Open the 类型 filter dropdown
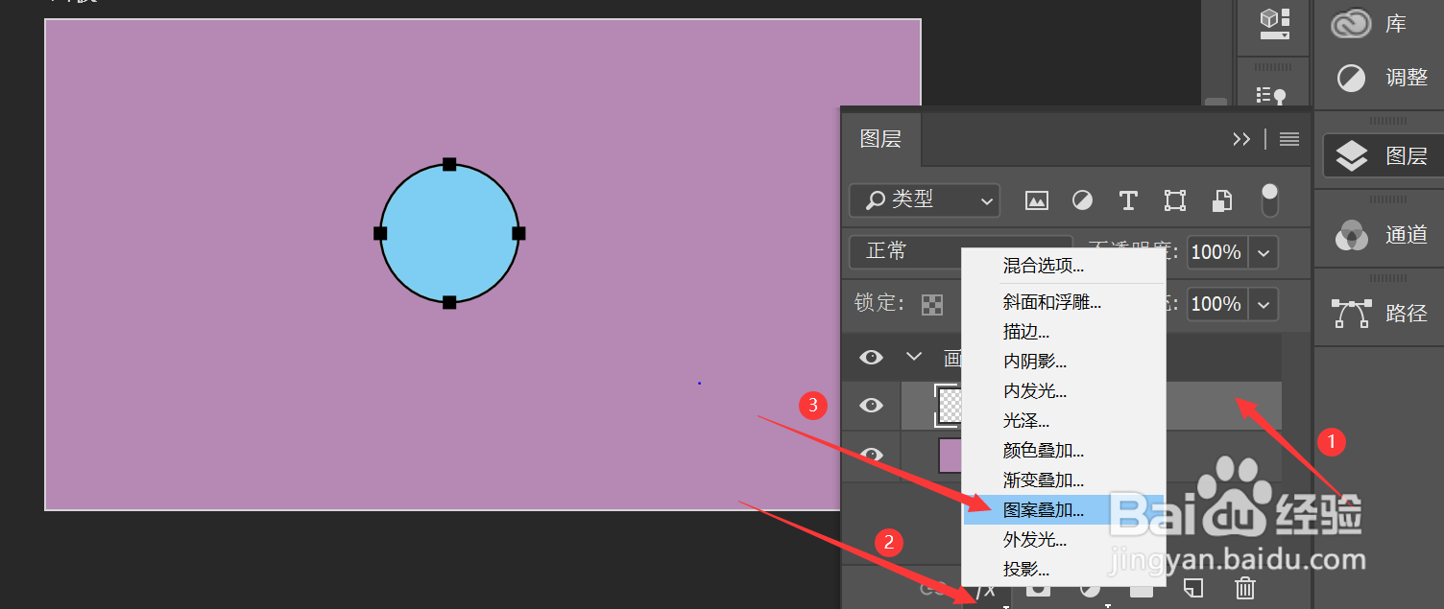This screenshot has height=609, width=1444. coord(925,199)
